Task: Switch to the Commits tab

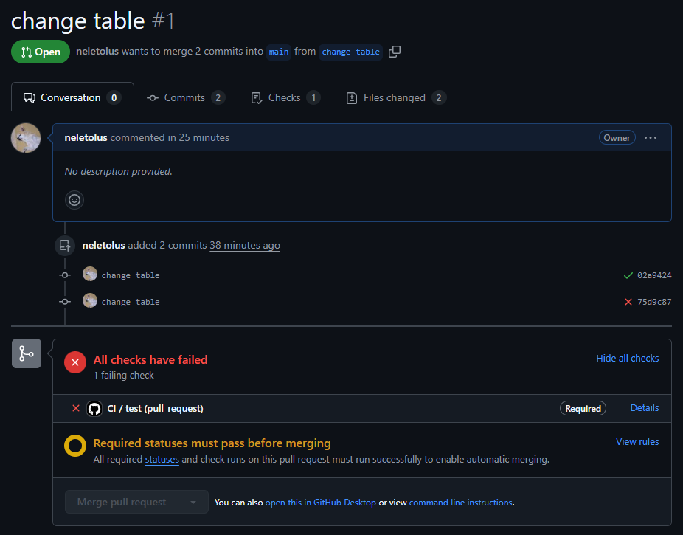Action: pyautogui.click(x=185, y=97)
